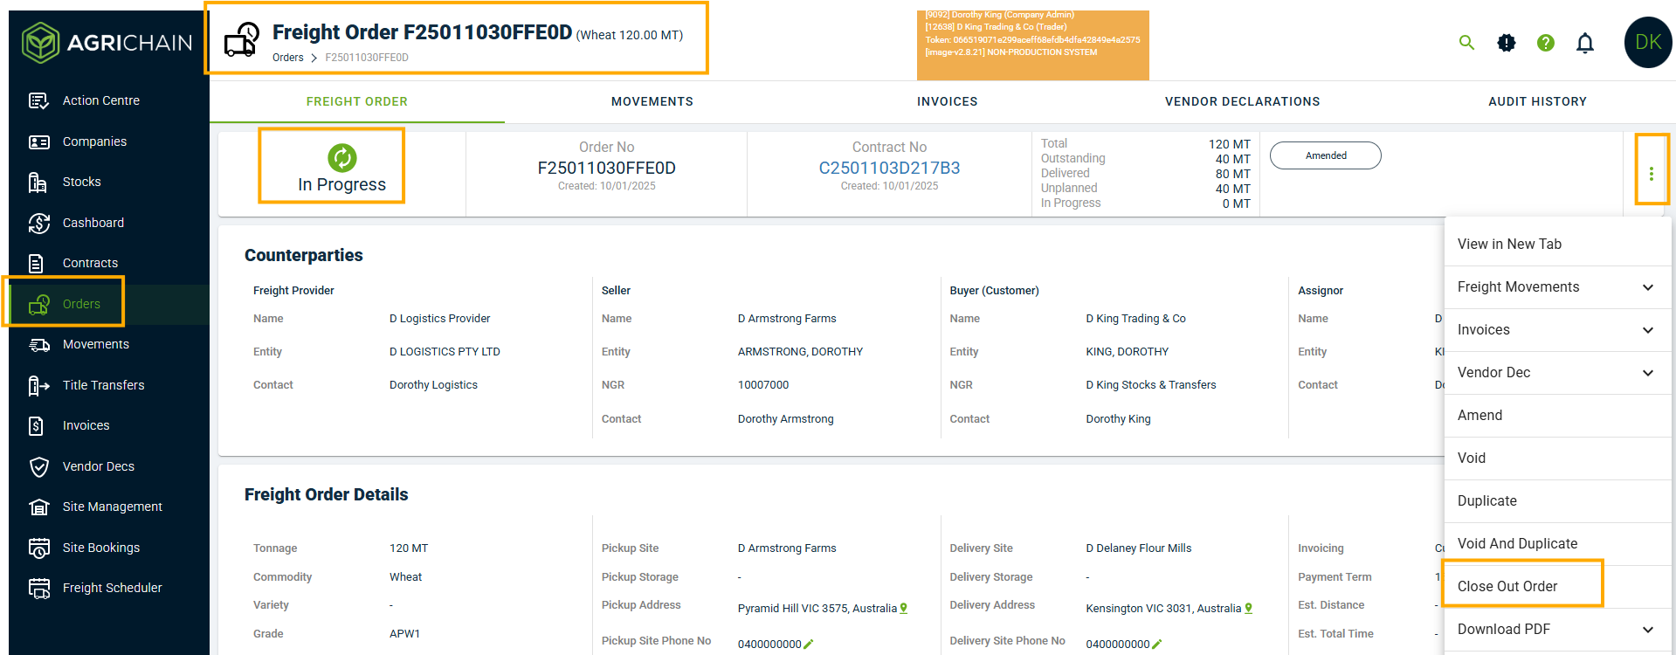Open contract link C2501103D217B3
Viewport: 1676px width, 655px height.
[889, 168]
